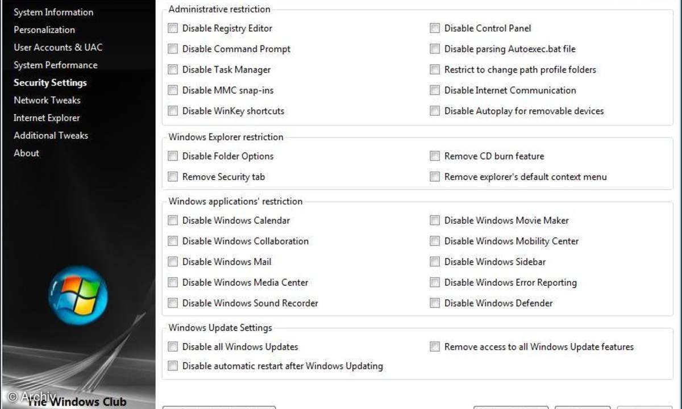Enable the Disable Registry Editor checkbox
The width and height of the screenshot is (682, 409).
coord(173,28)
